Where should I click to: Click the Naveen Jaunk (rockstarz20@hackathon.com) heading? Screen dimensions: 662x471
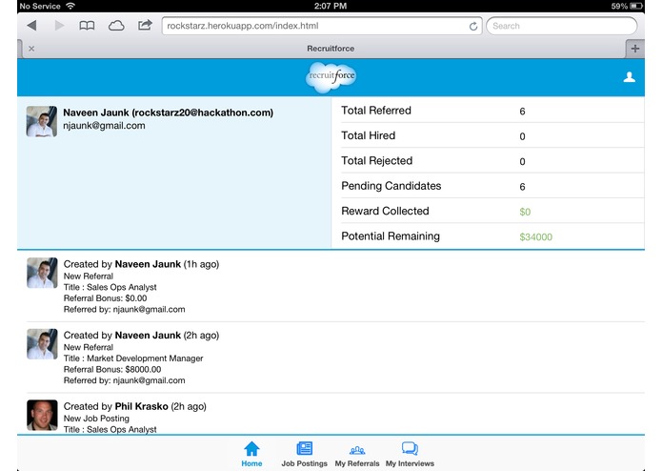[x=168, y=113]
